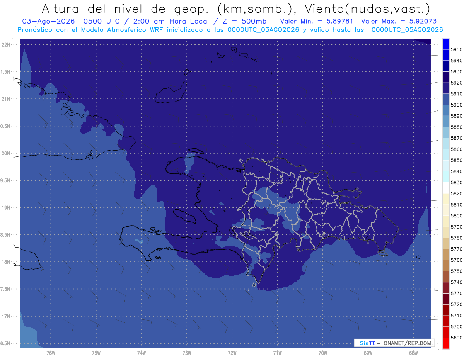
Task: Click the 5950 color scale label
Action: [x=456, y=49]
